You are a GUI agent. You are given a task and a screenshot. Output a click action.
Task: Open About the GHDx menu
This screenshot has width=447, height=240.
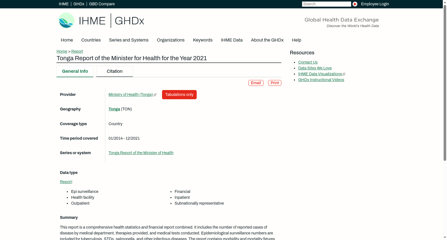(267, 40)
